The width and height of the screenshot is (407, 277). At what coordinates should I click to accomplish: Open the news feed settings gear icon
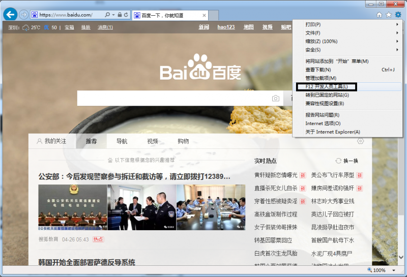pyautogui.click(x=361, y=141)
